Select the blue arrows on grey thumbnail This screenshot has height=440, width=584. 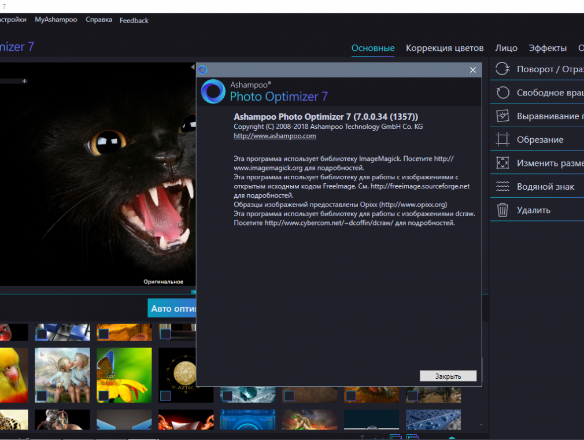point(124,420)
